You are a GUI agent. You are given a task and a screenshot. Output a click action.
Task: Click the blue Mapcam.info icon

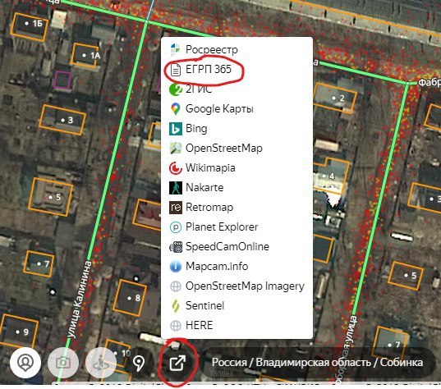176,266
